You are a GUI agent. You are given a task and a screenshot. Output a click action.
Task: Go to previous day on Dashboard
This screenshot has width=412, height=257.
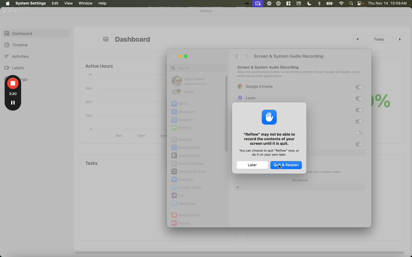tap(357, 39)
